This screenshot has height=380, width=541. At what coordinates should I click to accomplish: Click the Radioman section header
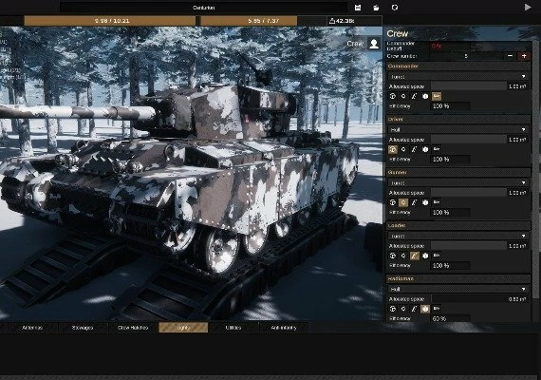point(458,278)
